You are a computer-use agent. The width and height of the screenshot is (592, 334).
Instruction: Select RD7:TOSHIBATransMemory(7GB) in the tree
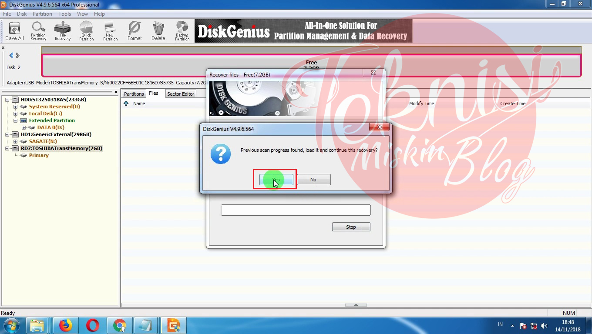(x=61, y=148)
